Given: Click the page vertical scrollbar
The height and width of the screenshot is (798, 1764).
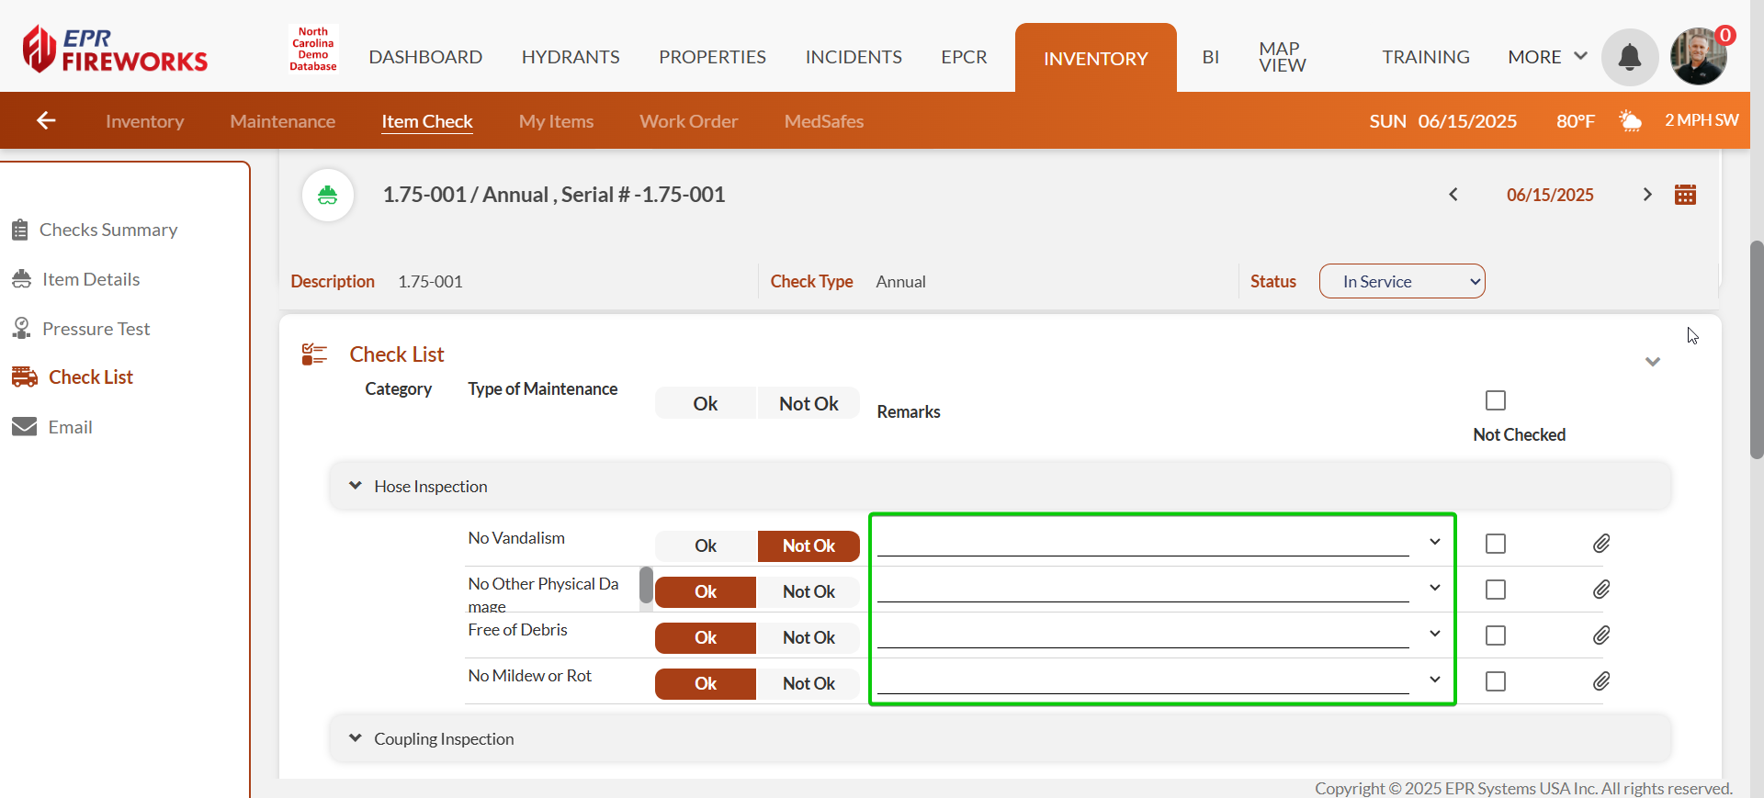Looking at the screenshot, I should coord(1757,349).
